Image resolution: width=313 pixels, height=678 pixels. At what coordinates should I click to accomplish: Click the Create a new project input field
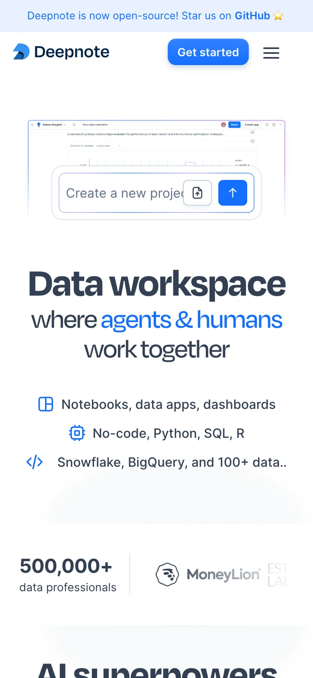coord(120,193)
